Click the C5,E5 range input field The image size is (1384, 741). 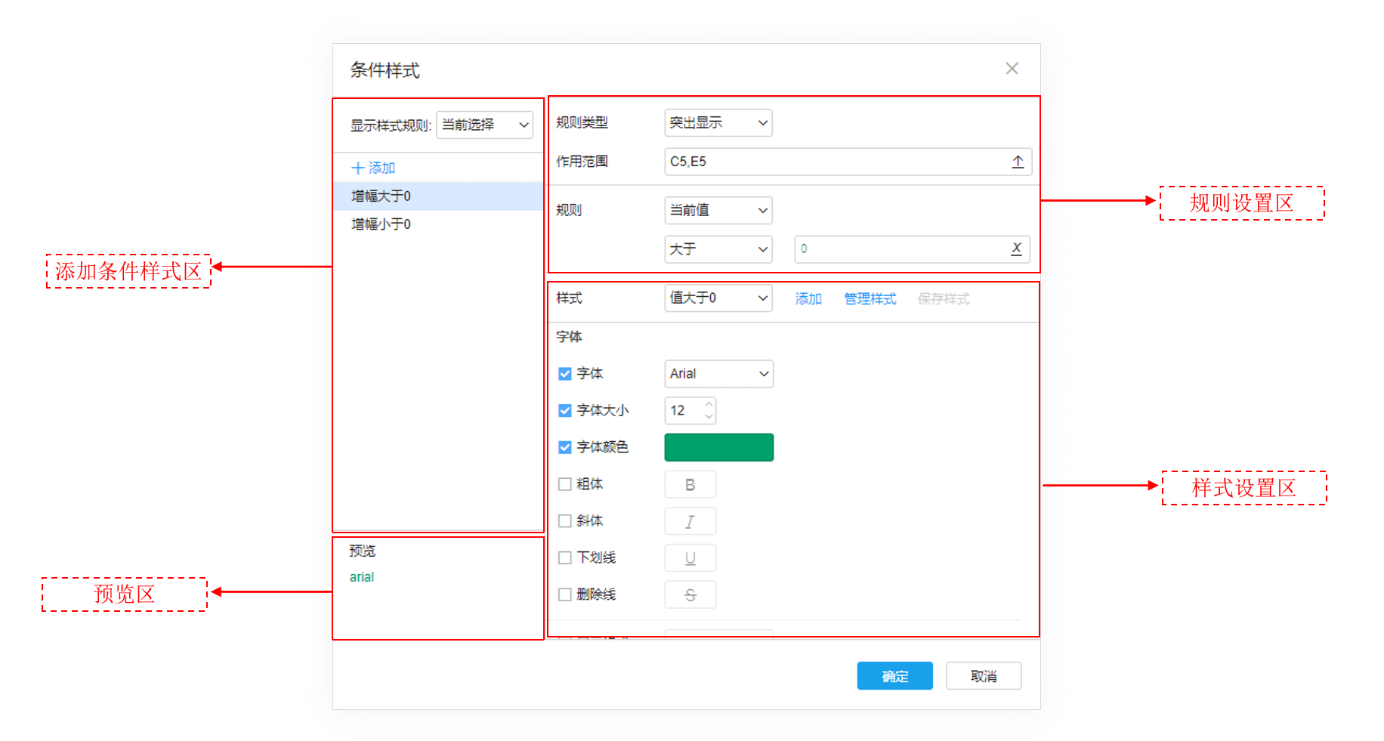coord(831,162)
